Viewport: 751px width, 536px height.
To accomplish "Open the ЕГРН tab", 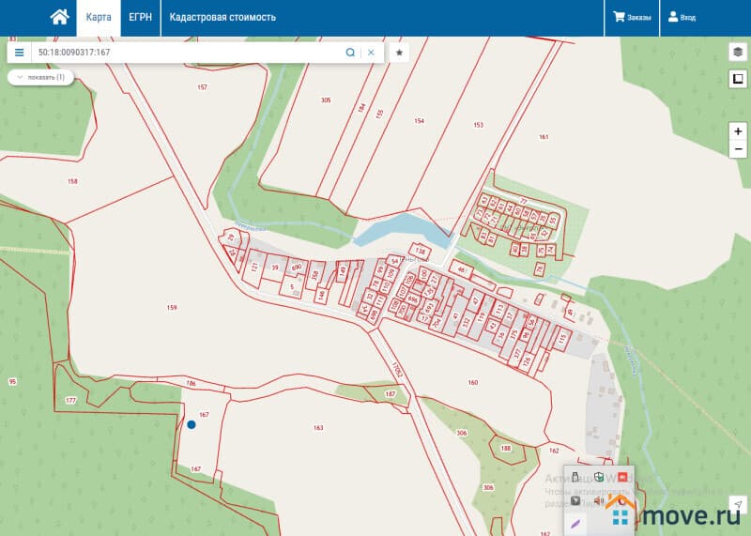I will (x=141, y=17).
